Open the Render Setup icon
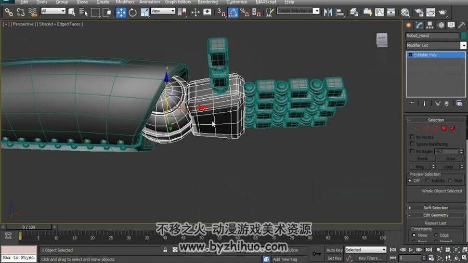Screen dimensions: 468x263 pos(419,12)
